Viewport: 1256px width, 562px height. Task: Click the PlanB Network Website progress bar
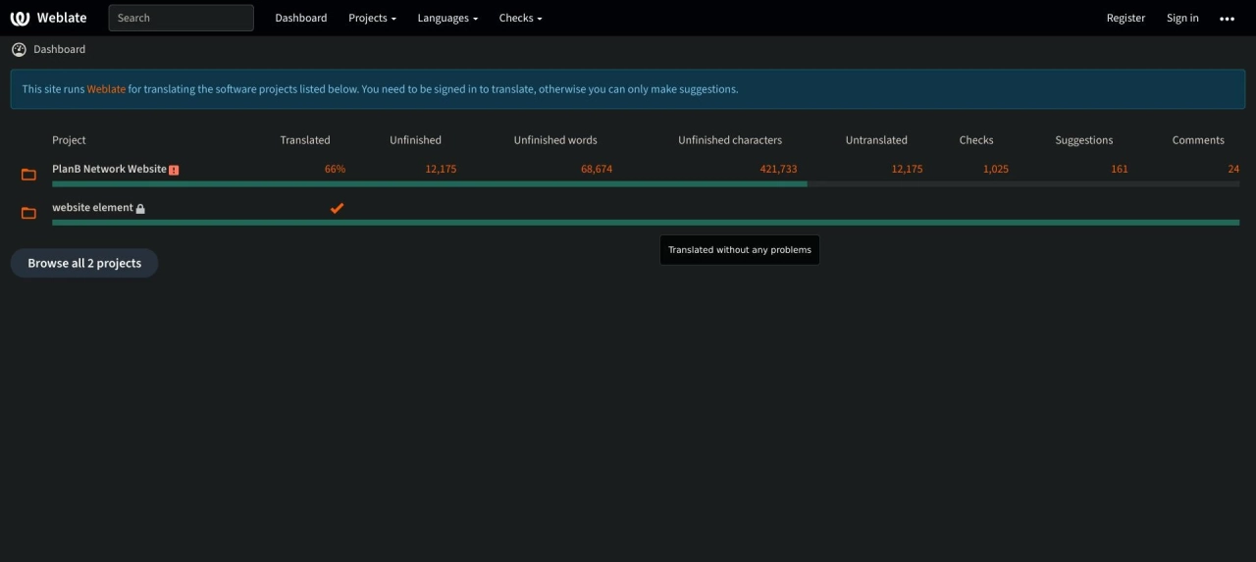pos(646,183)
